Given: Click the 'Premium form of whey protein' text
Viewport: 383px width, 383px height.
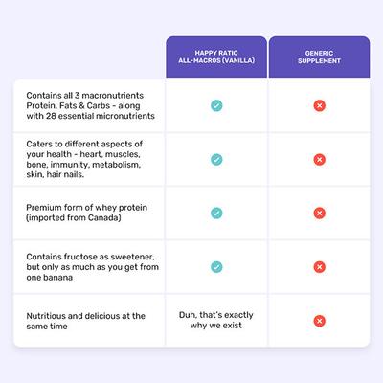Looking at the screenshot, I should (87, 208).
